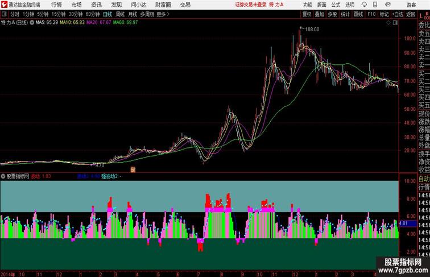
Task: Click the 返回 back button
Action: 411,14
